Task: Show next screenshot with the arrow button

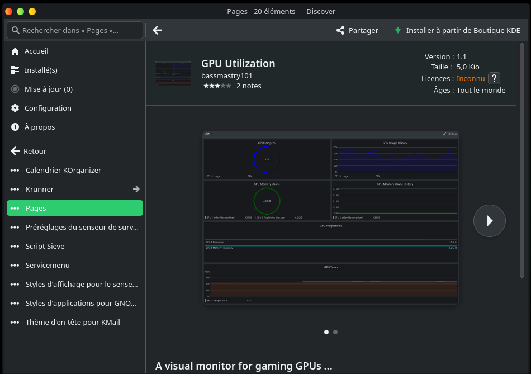Action: (x=489, y=221)
